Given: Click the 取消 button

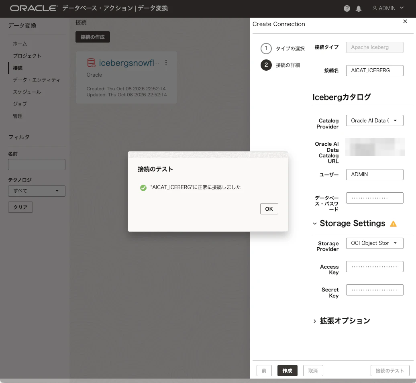Looking at the screenshot, I should (x=313, y=371).
